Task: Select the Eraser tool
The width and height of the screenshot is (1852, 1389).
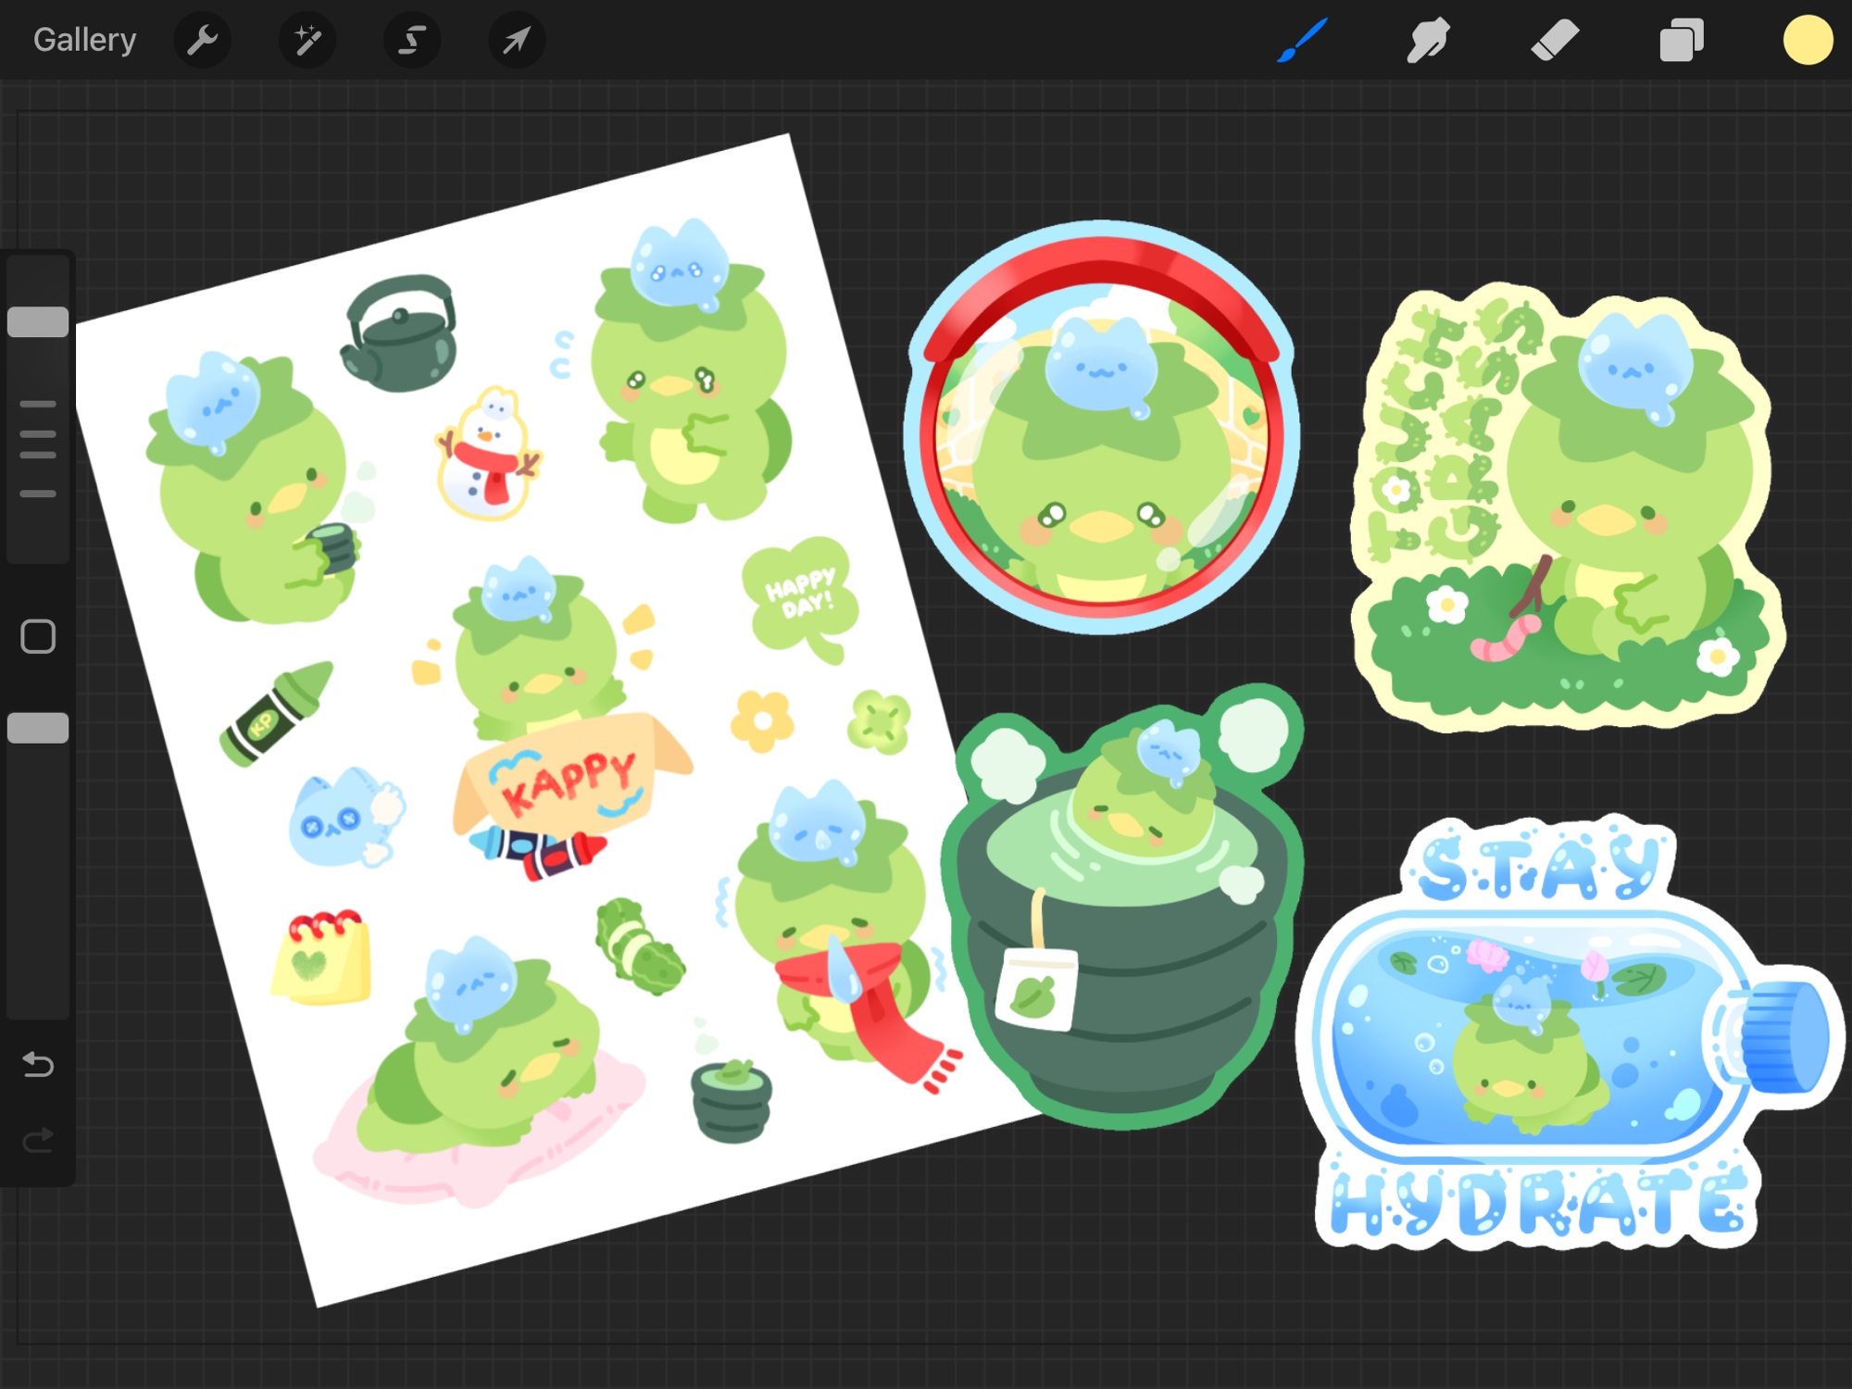Action: pyautogui.click(x=1555, y=40)
